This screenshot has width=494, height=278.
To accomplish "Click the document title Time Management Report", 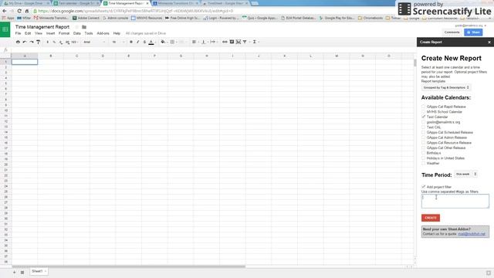I will [42, 27].
